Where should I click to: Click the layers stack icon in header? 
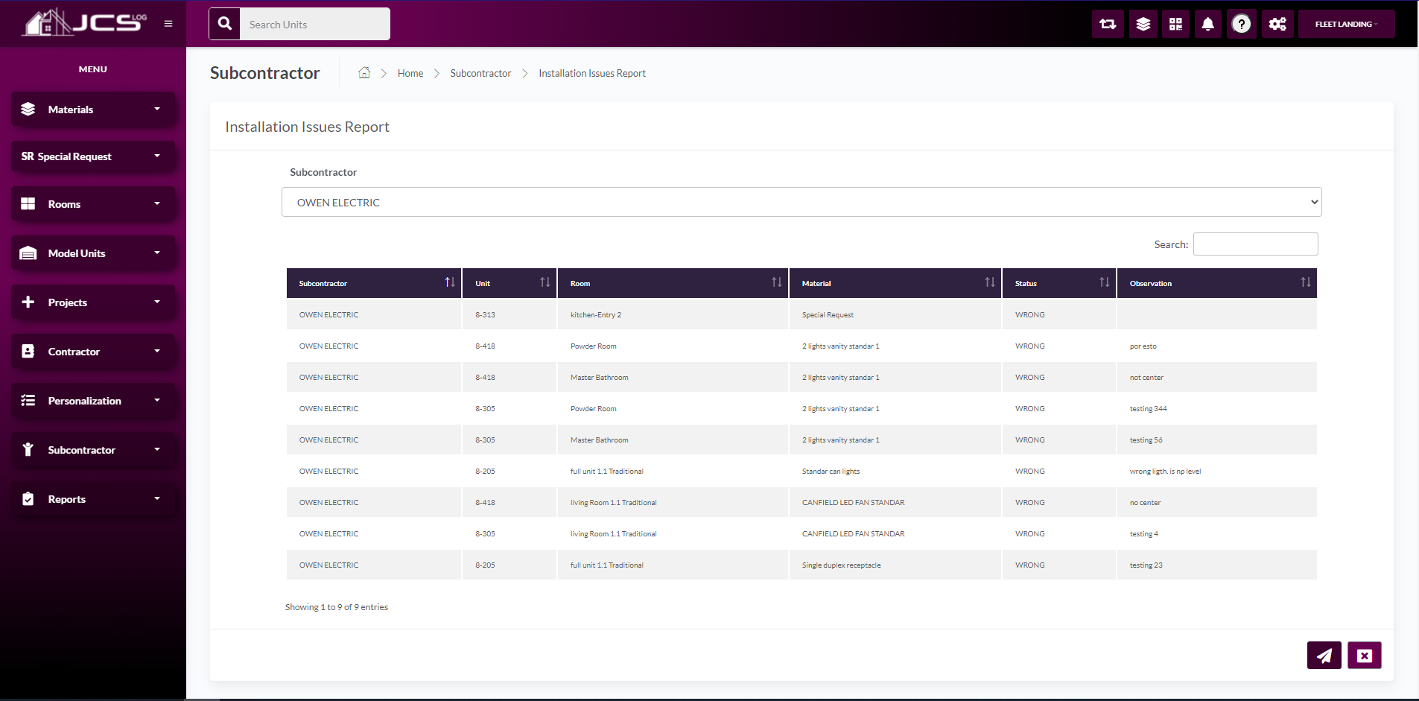(1143, 25)
